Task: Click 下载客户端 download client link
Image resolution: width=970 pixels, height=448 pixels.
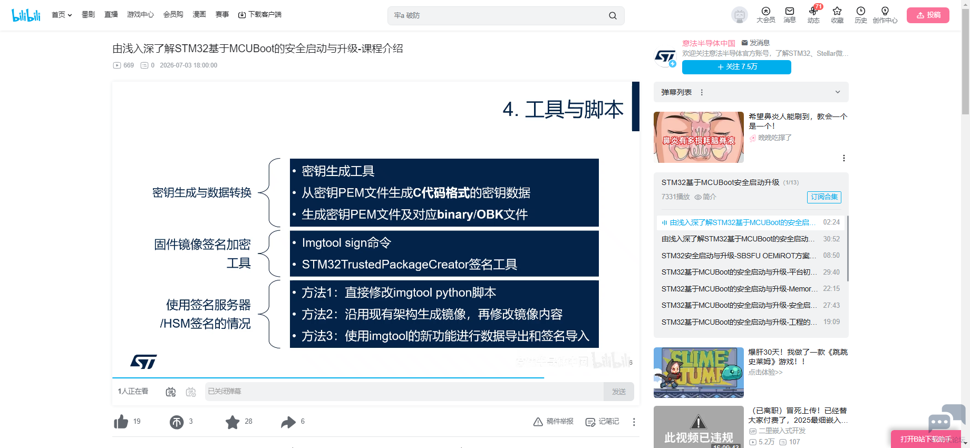Action: tap(260, 15)
